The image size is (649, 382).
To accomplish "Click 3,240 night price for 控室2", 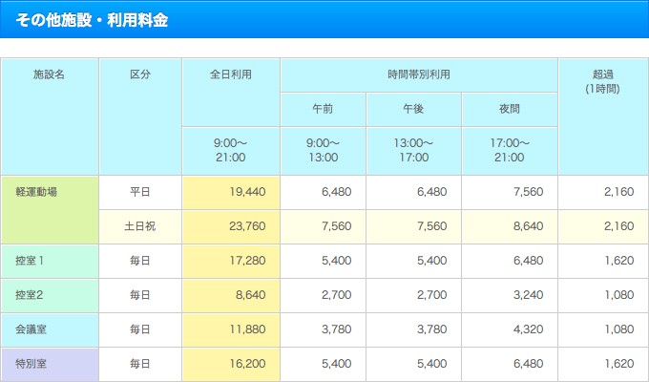I will click(510, 295).
